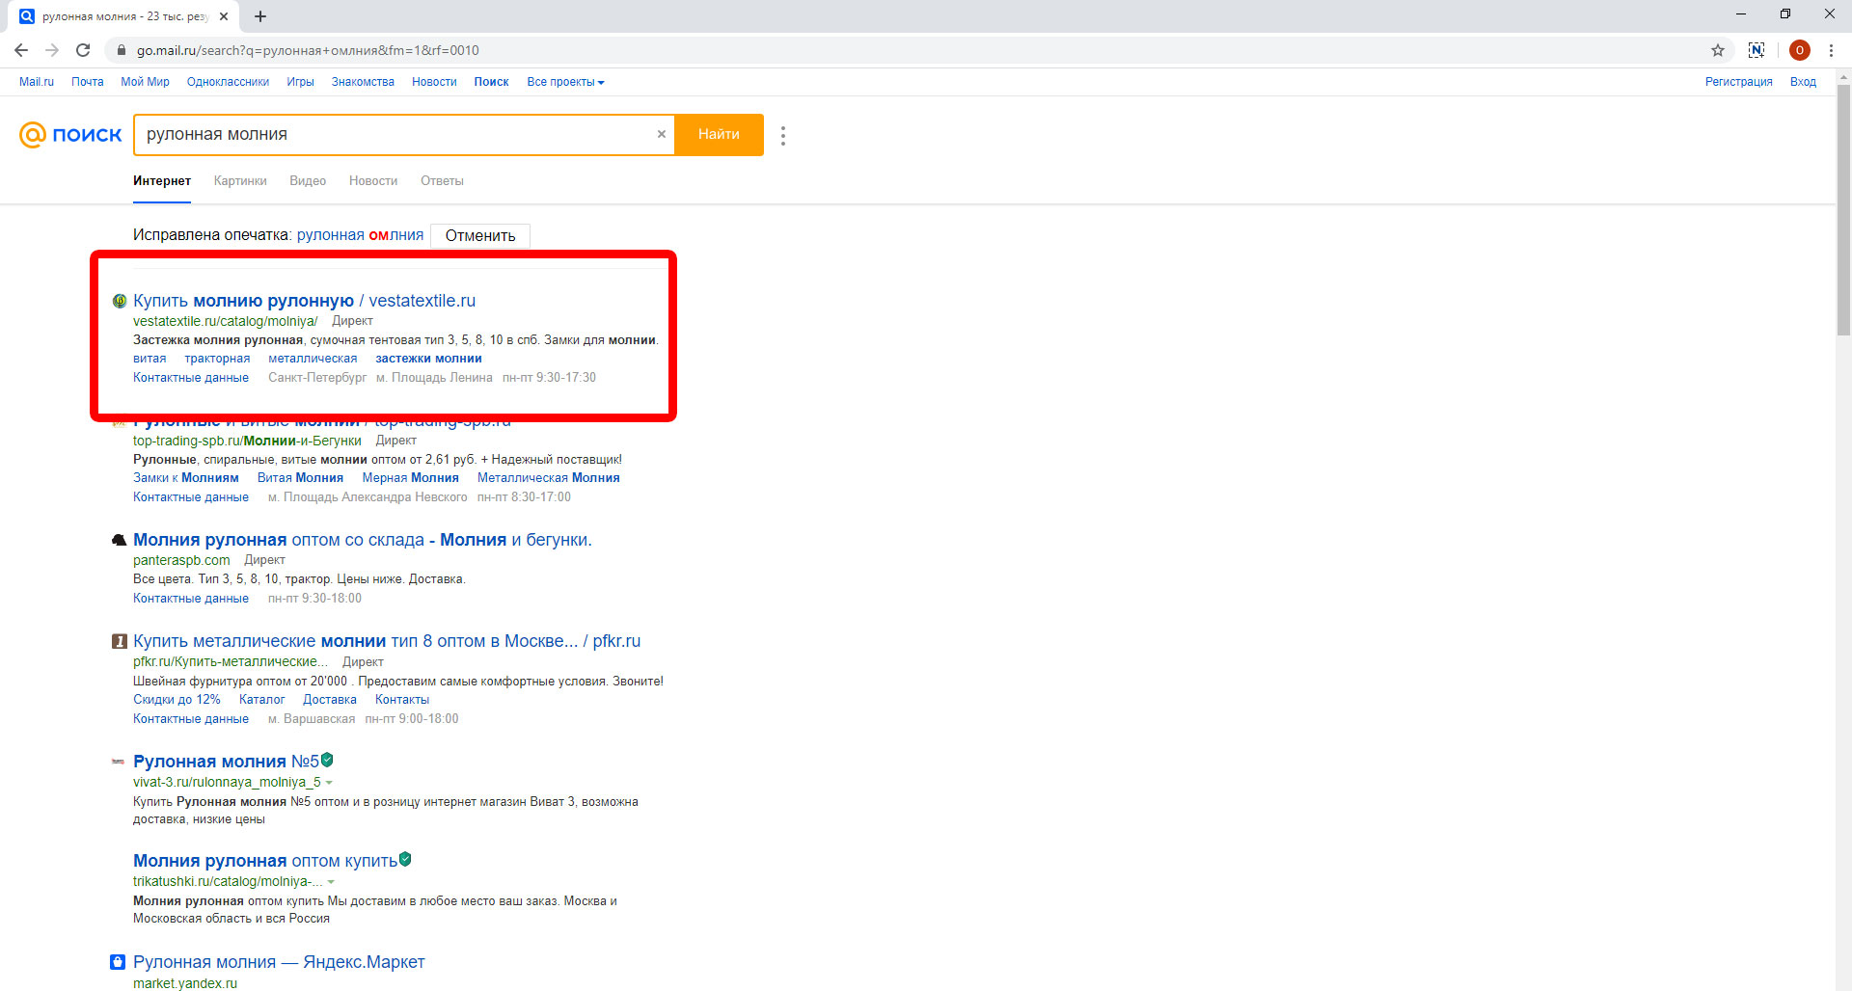1852x991 pixels.
Task: Open a new browser tab
Action: click(260, 16)
